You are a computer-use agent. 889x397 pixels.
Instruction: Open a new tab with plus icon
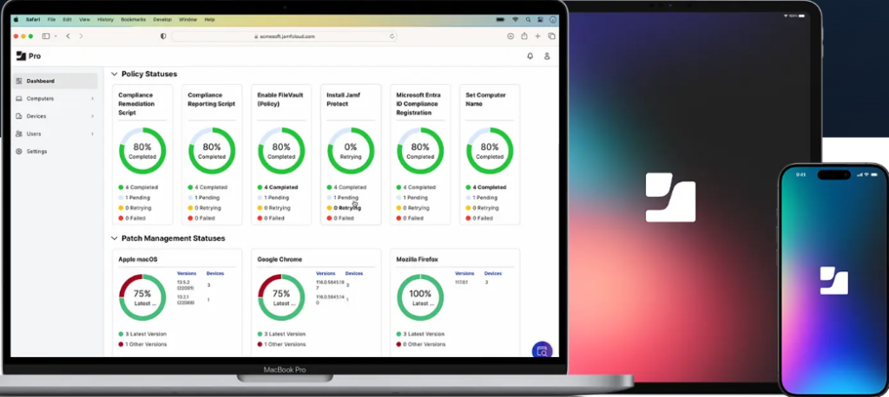[x=538, y=36]
